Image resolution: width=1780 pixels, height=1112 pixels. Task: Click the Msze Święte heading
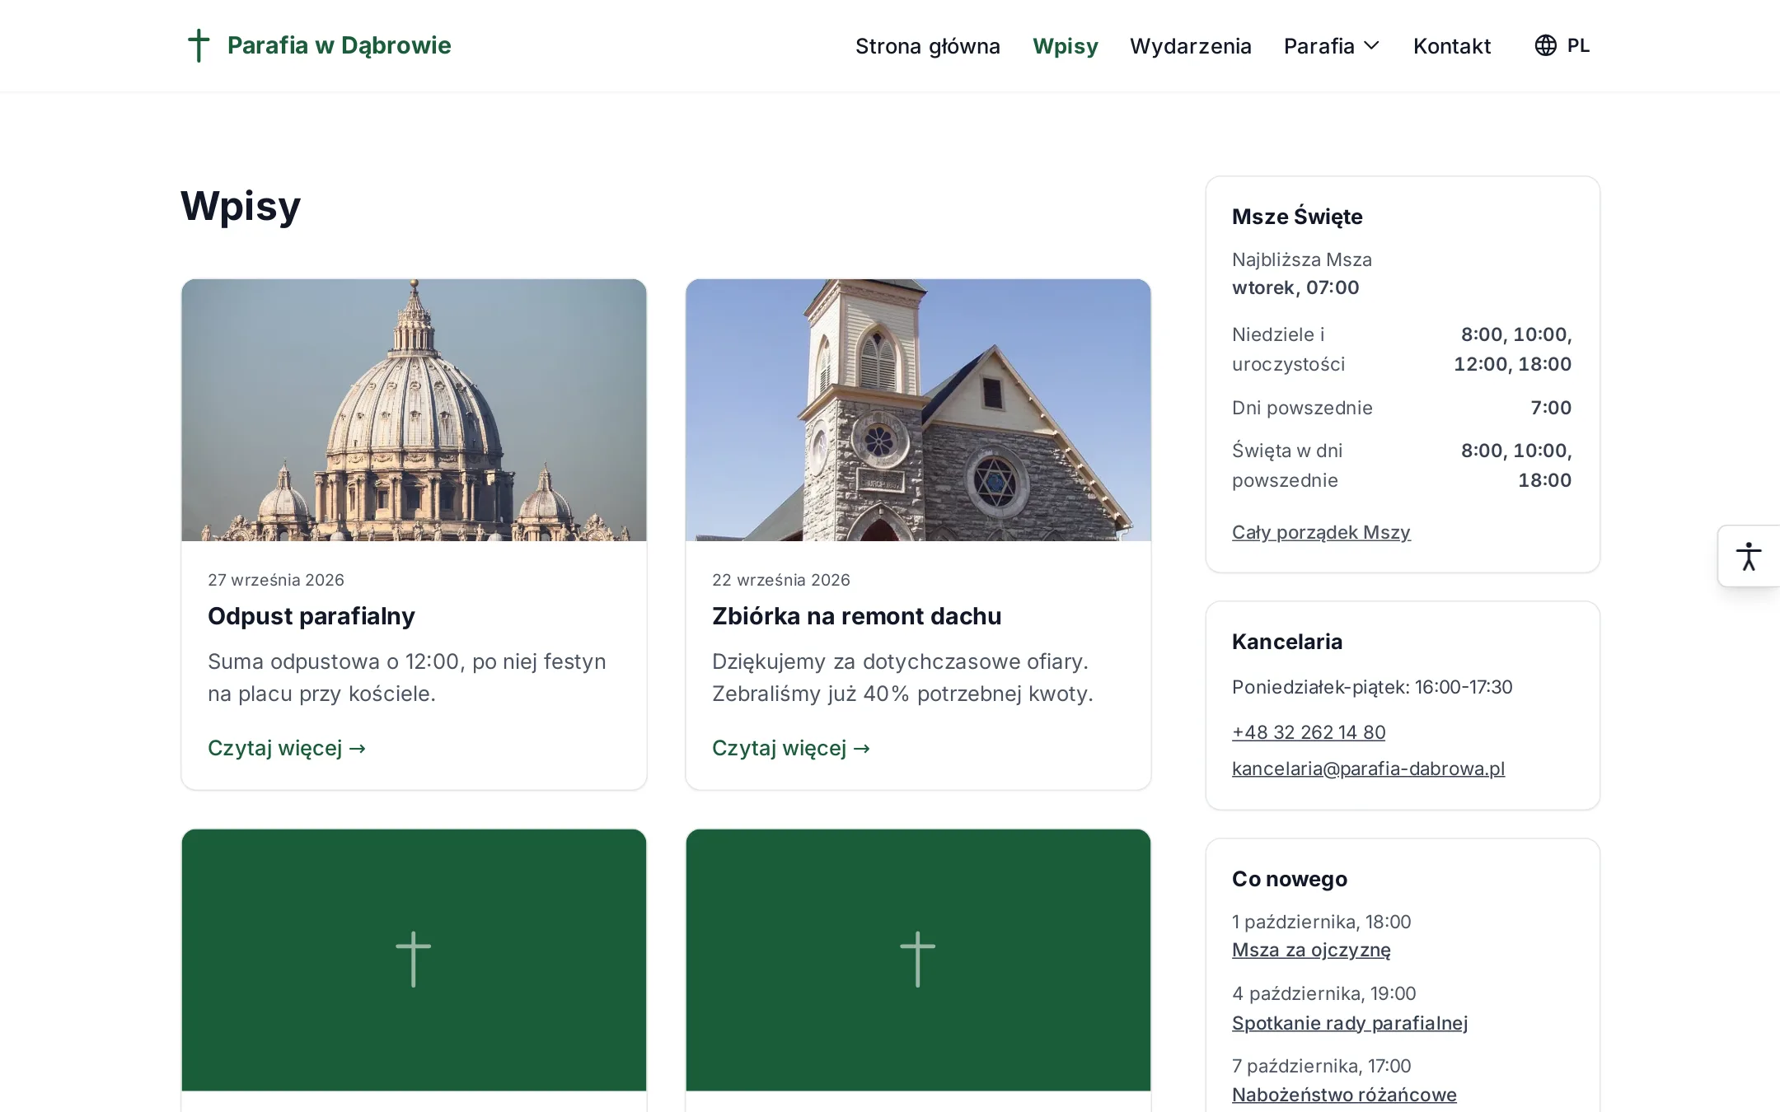(x=1297, y=217)
